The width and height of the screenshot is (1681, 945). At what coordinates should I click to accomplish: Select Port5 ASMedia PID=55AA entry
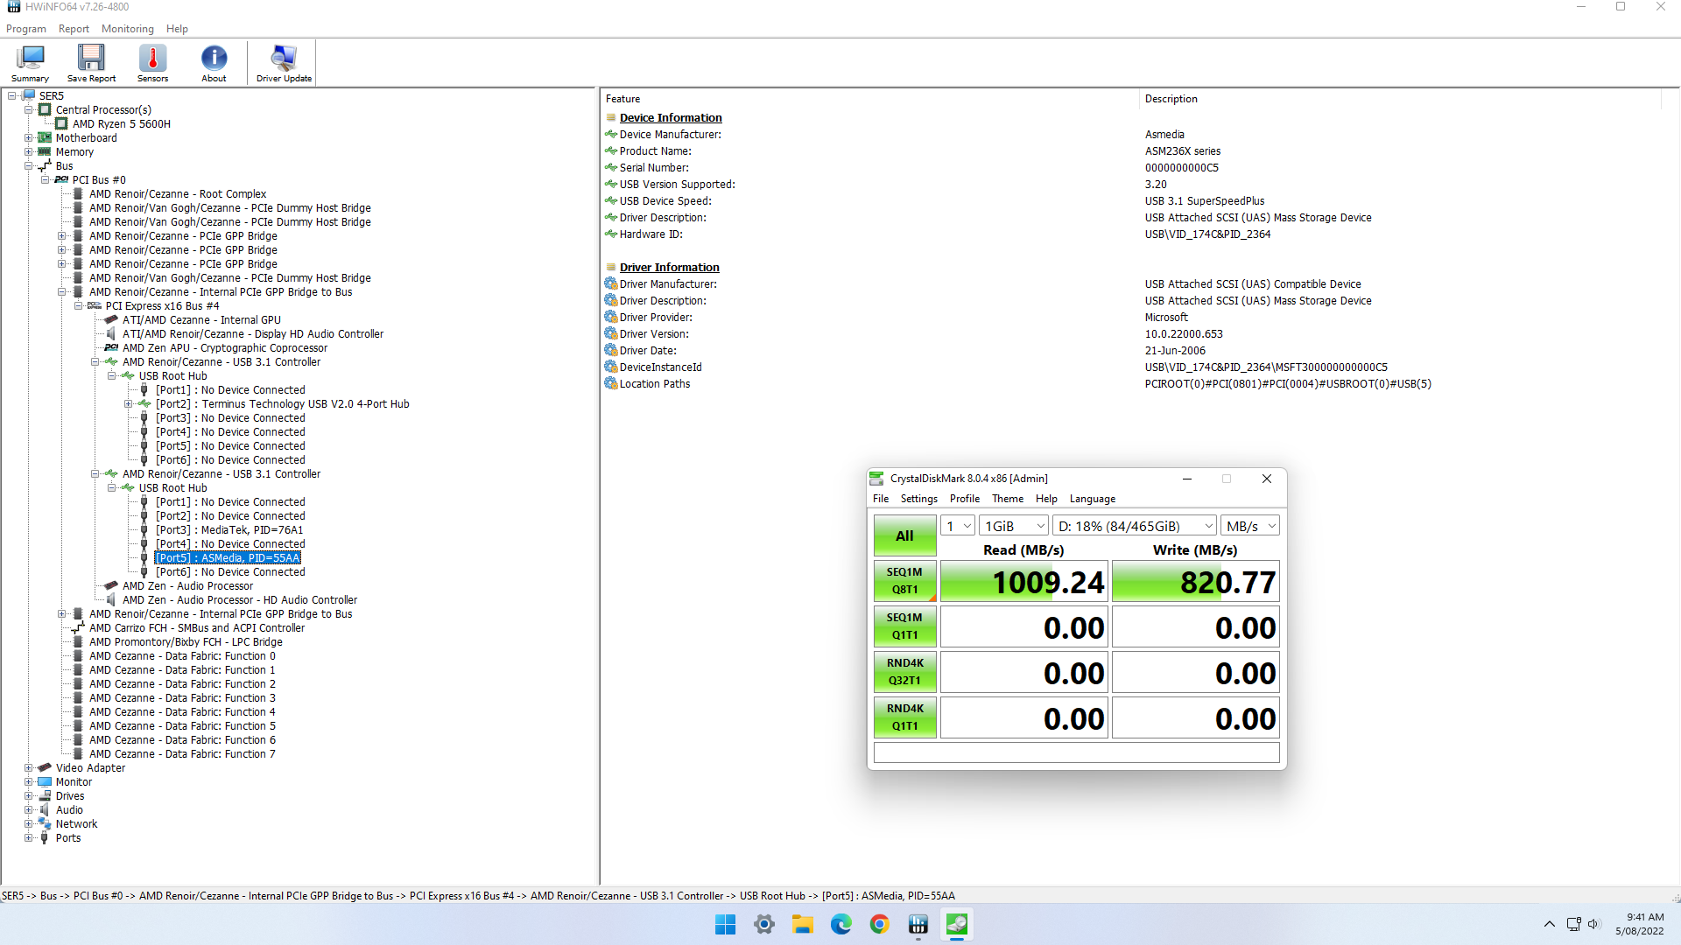coord(228,558)
